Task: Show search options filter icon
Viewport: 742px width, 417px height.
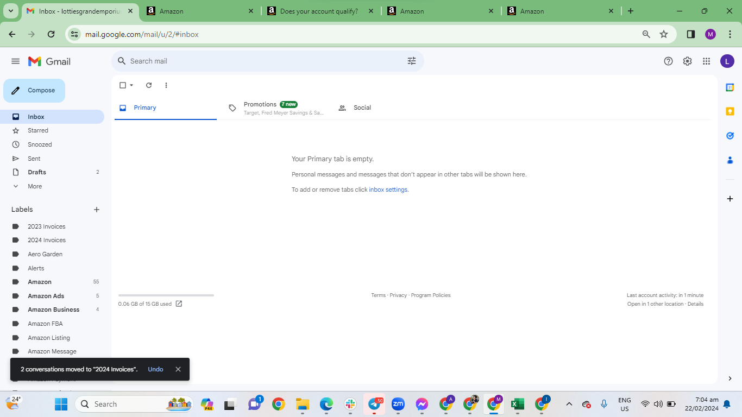Action: 412,61
